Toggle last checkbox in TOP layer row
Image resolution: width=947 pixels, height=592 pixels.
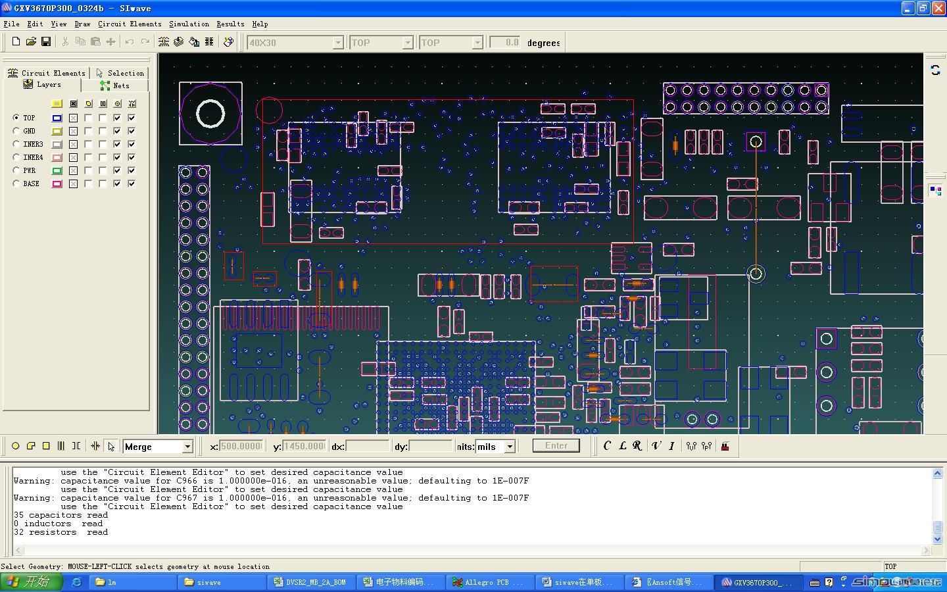[132, 118]
